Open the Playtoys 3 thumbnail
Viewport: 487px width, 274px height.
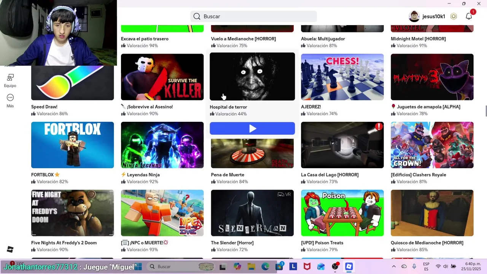tap(432, 77)
